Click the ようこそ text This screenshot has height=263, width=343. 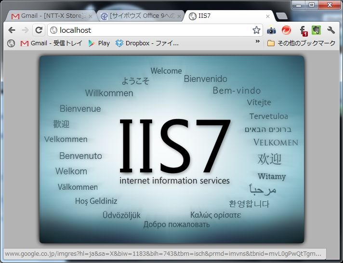tap(136, 81)
